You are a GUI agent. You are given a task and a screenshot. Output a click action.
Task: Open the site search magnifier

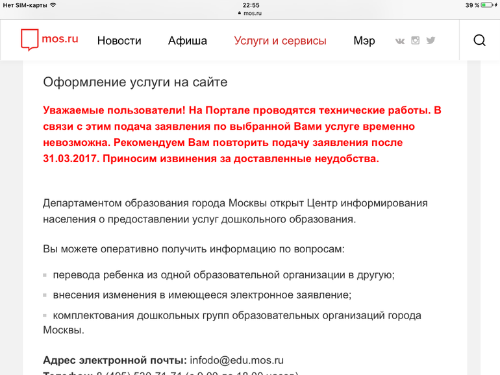point(479,40)
